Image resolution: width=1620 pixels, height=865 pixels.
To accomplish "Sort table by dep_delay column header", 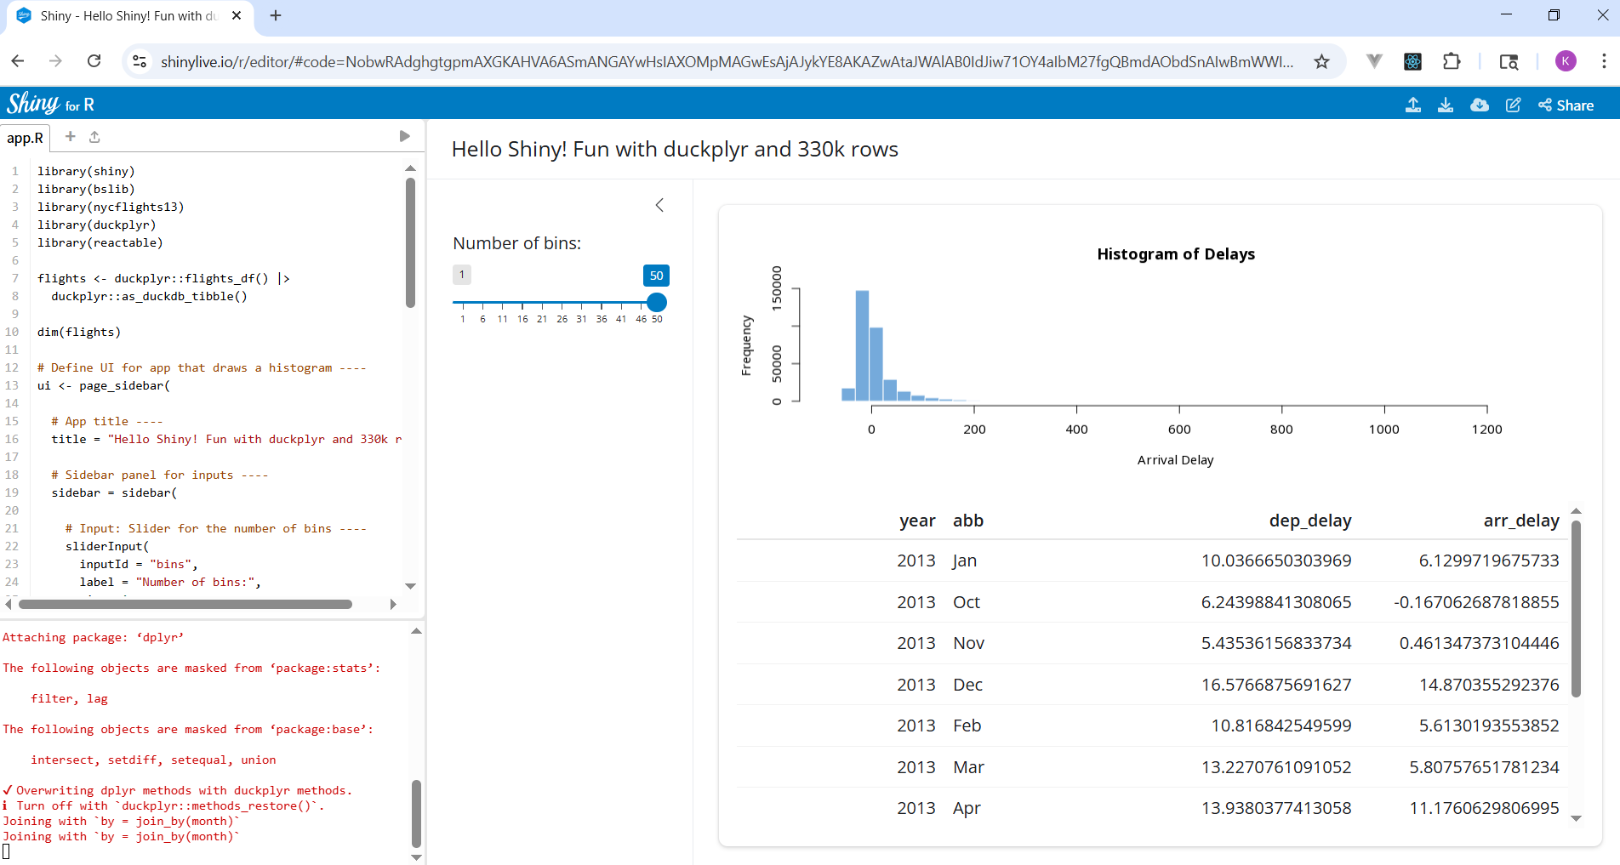I will pos(1310,521).
